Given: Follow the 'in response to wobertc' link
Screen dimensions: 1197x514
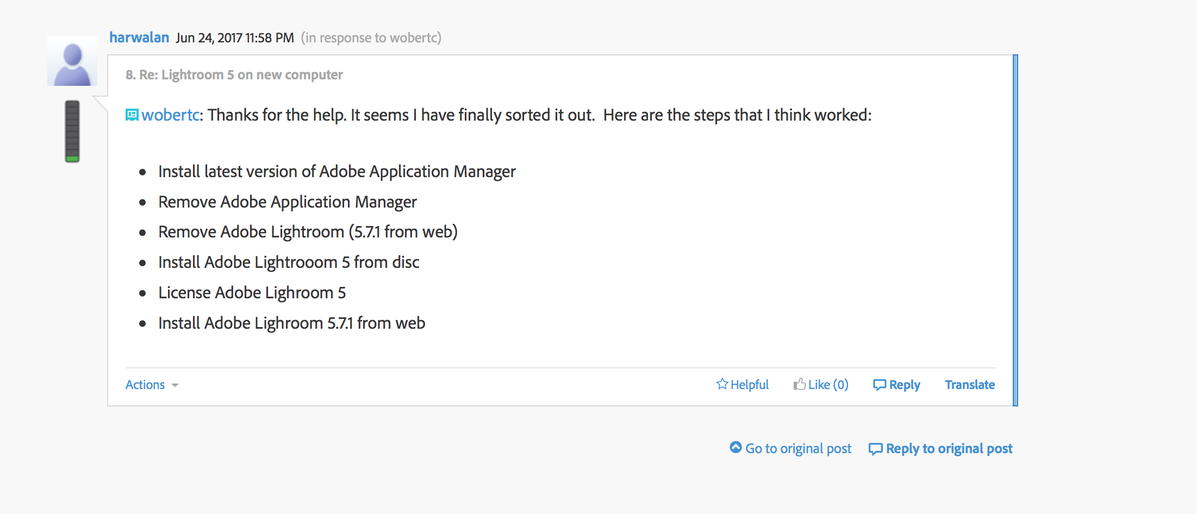Looking at the screenshot, I should [371, 37].
